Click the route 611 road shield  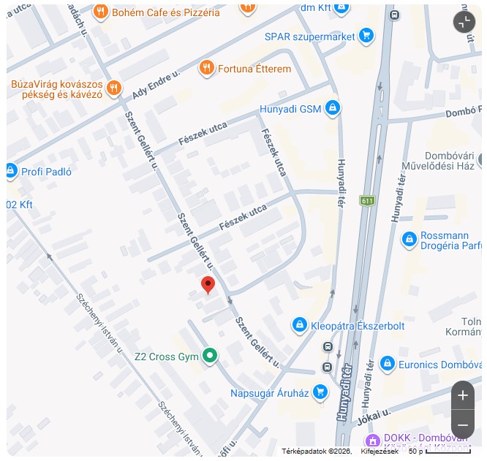coord(367,201)
